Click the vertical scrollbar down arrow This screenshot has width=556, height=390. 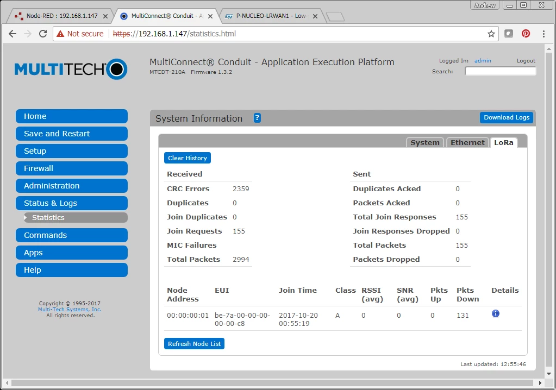pyautogui.click(x=549, y=374)
